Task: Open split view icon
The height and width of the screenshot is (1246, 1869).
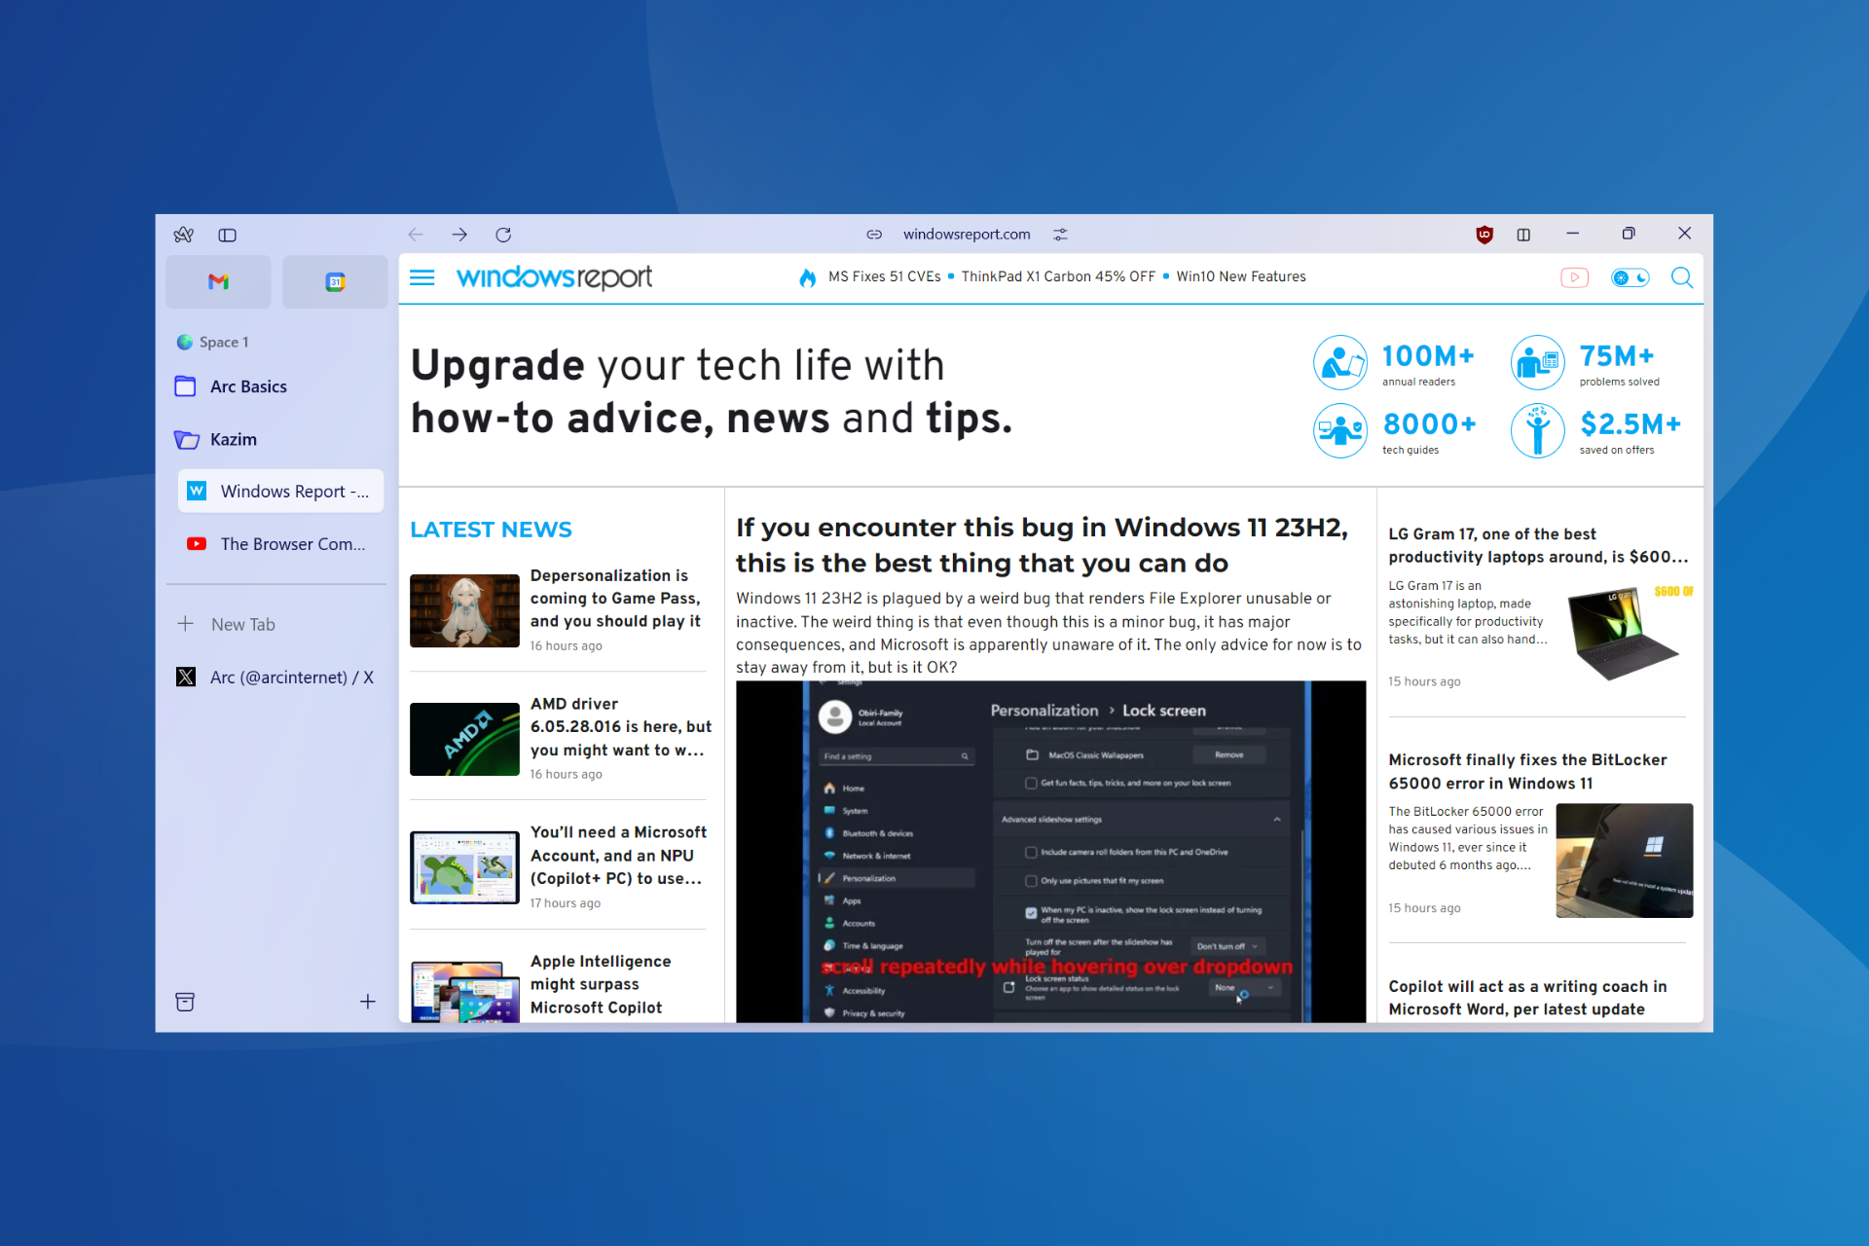Action: tap(1524, 235)
